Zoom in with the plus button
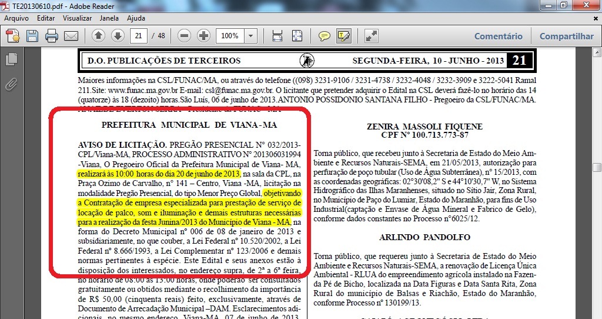602x319 pixels. click(203, 36)
